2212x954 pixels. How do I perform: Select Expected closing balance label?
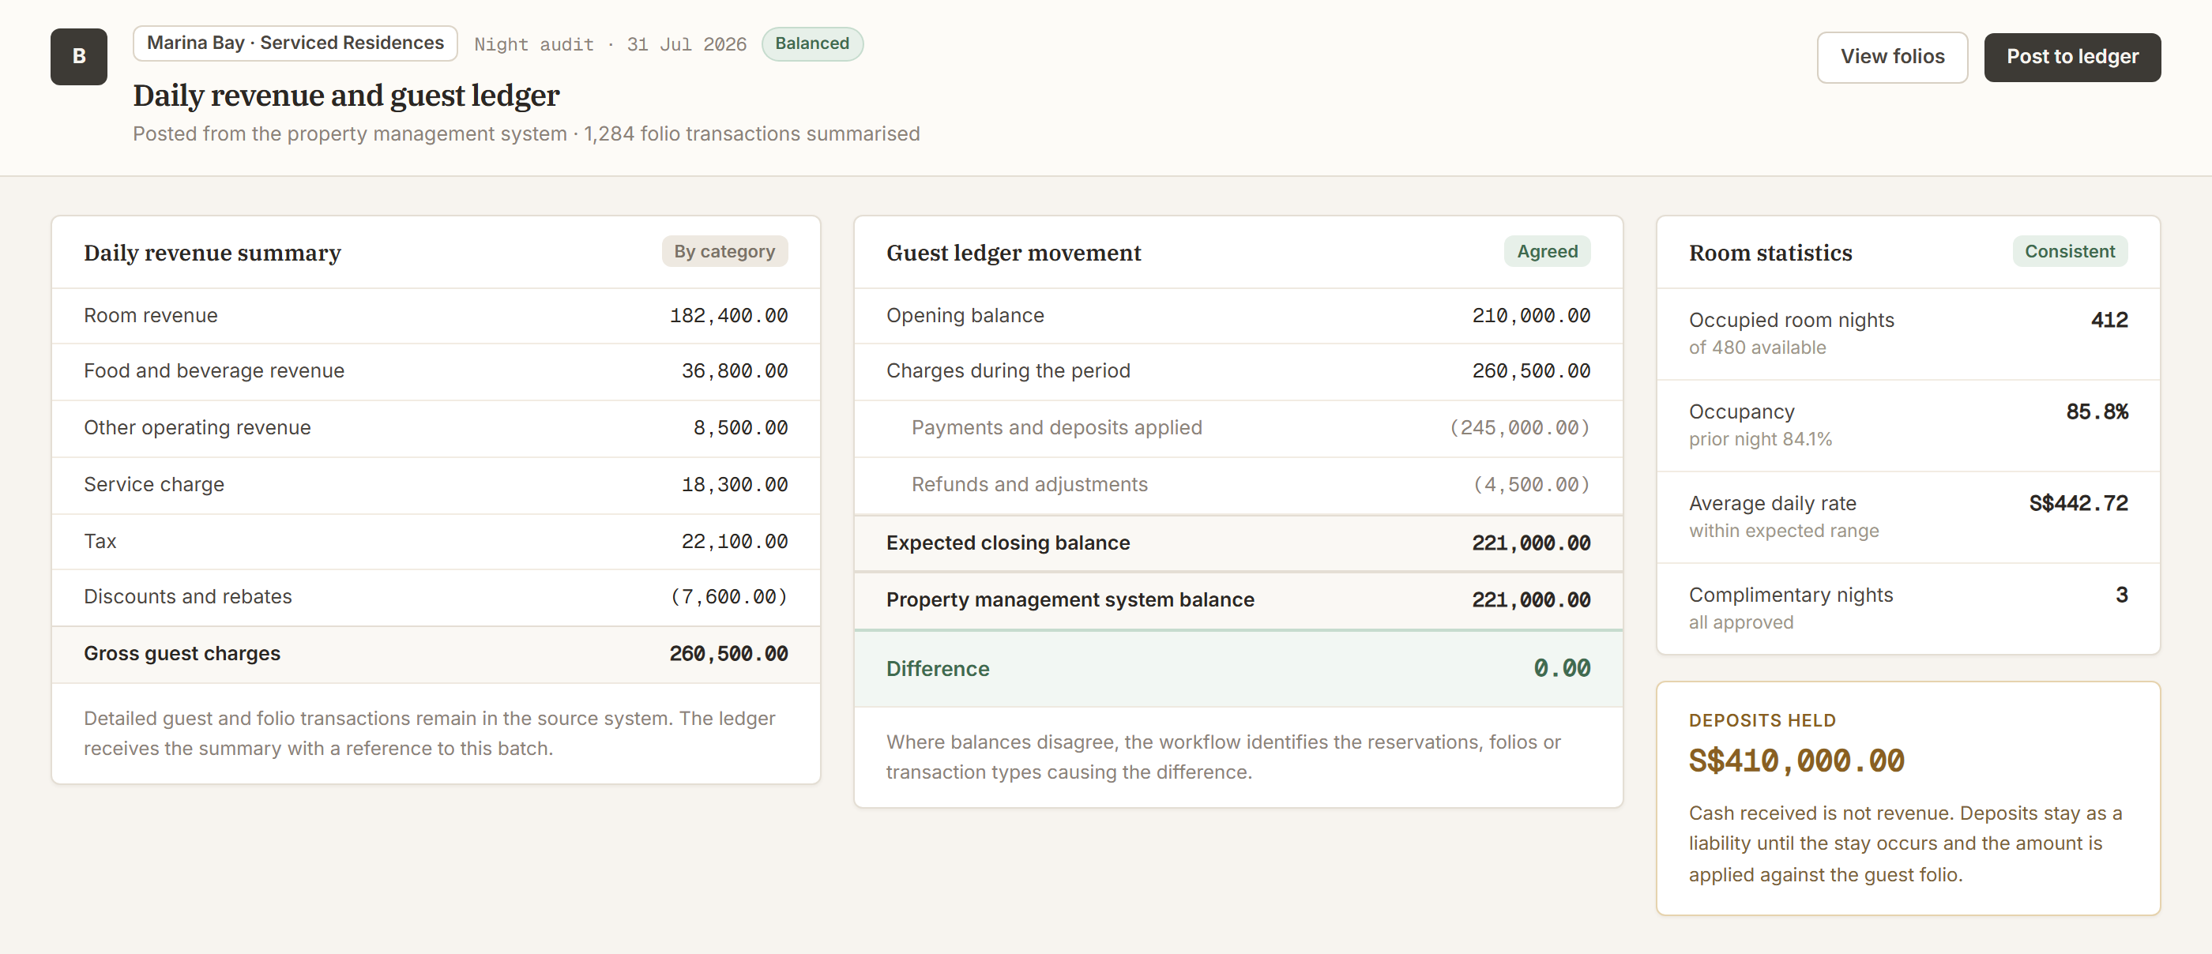[1008, 543]
